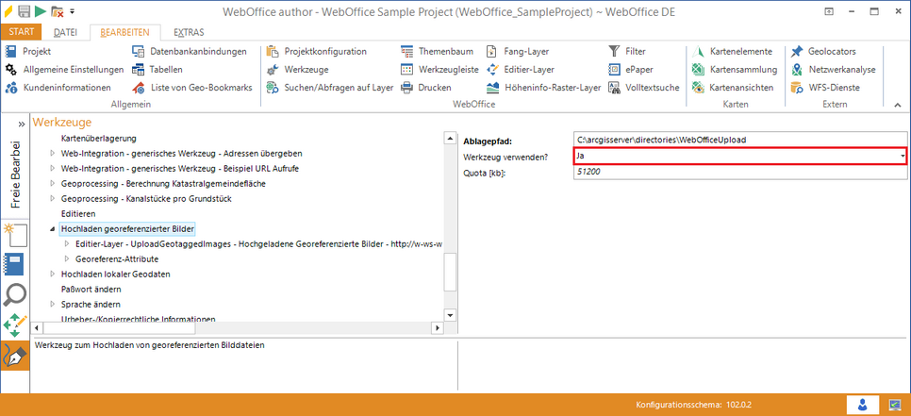Click the Ablagepfad input field

739,141
